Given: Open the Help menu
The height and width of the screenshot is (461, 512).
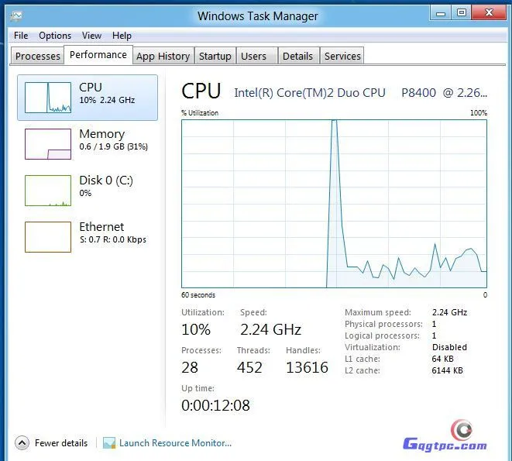Looking at the screenshot, I should (122, 36).
